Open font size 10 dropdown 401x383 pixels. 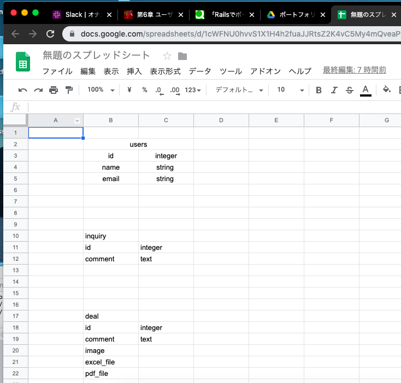click(291, 89)
